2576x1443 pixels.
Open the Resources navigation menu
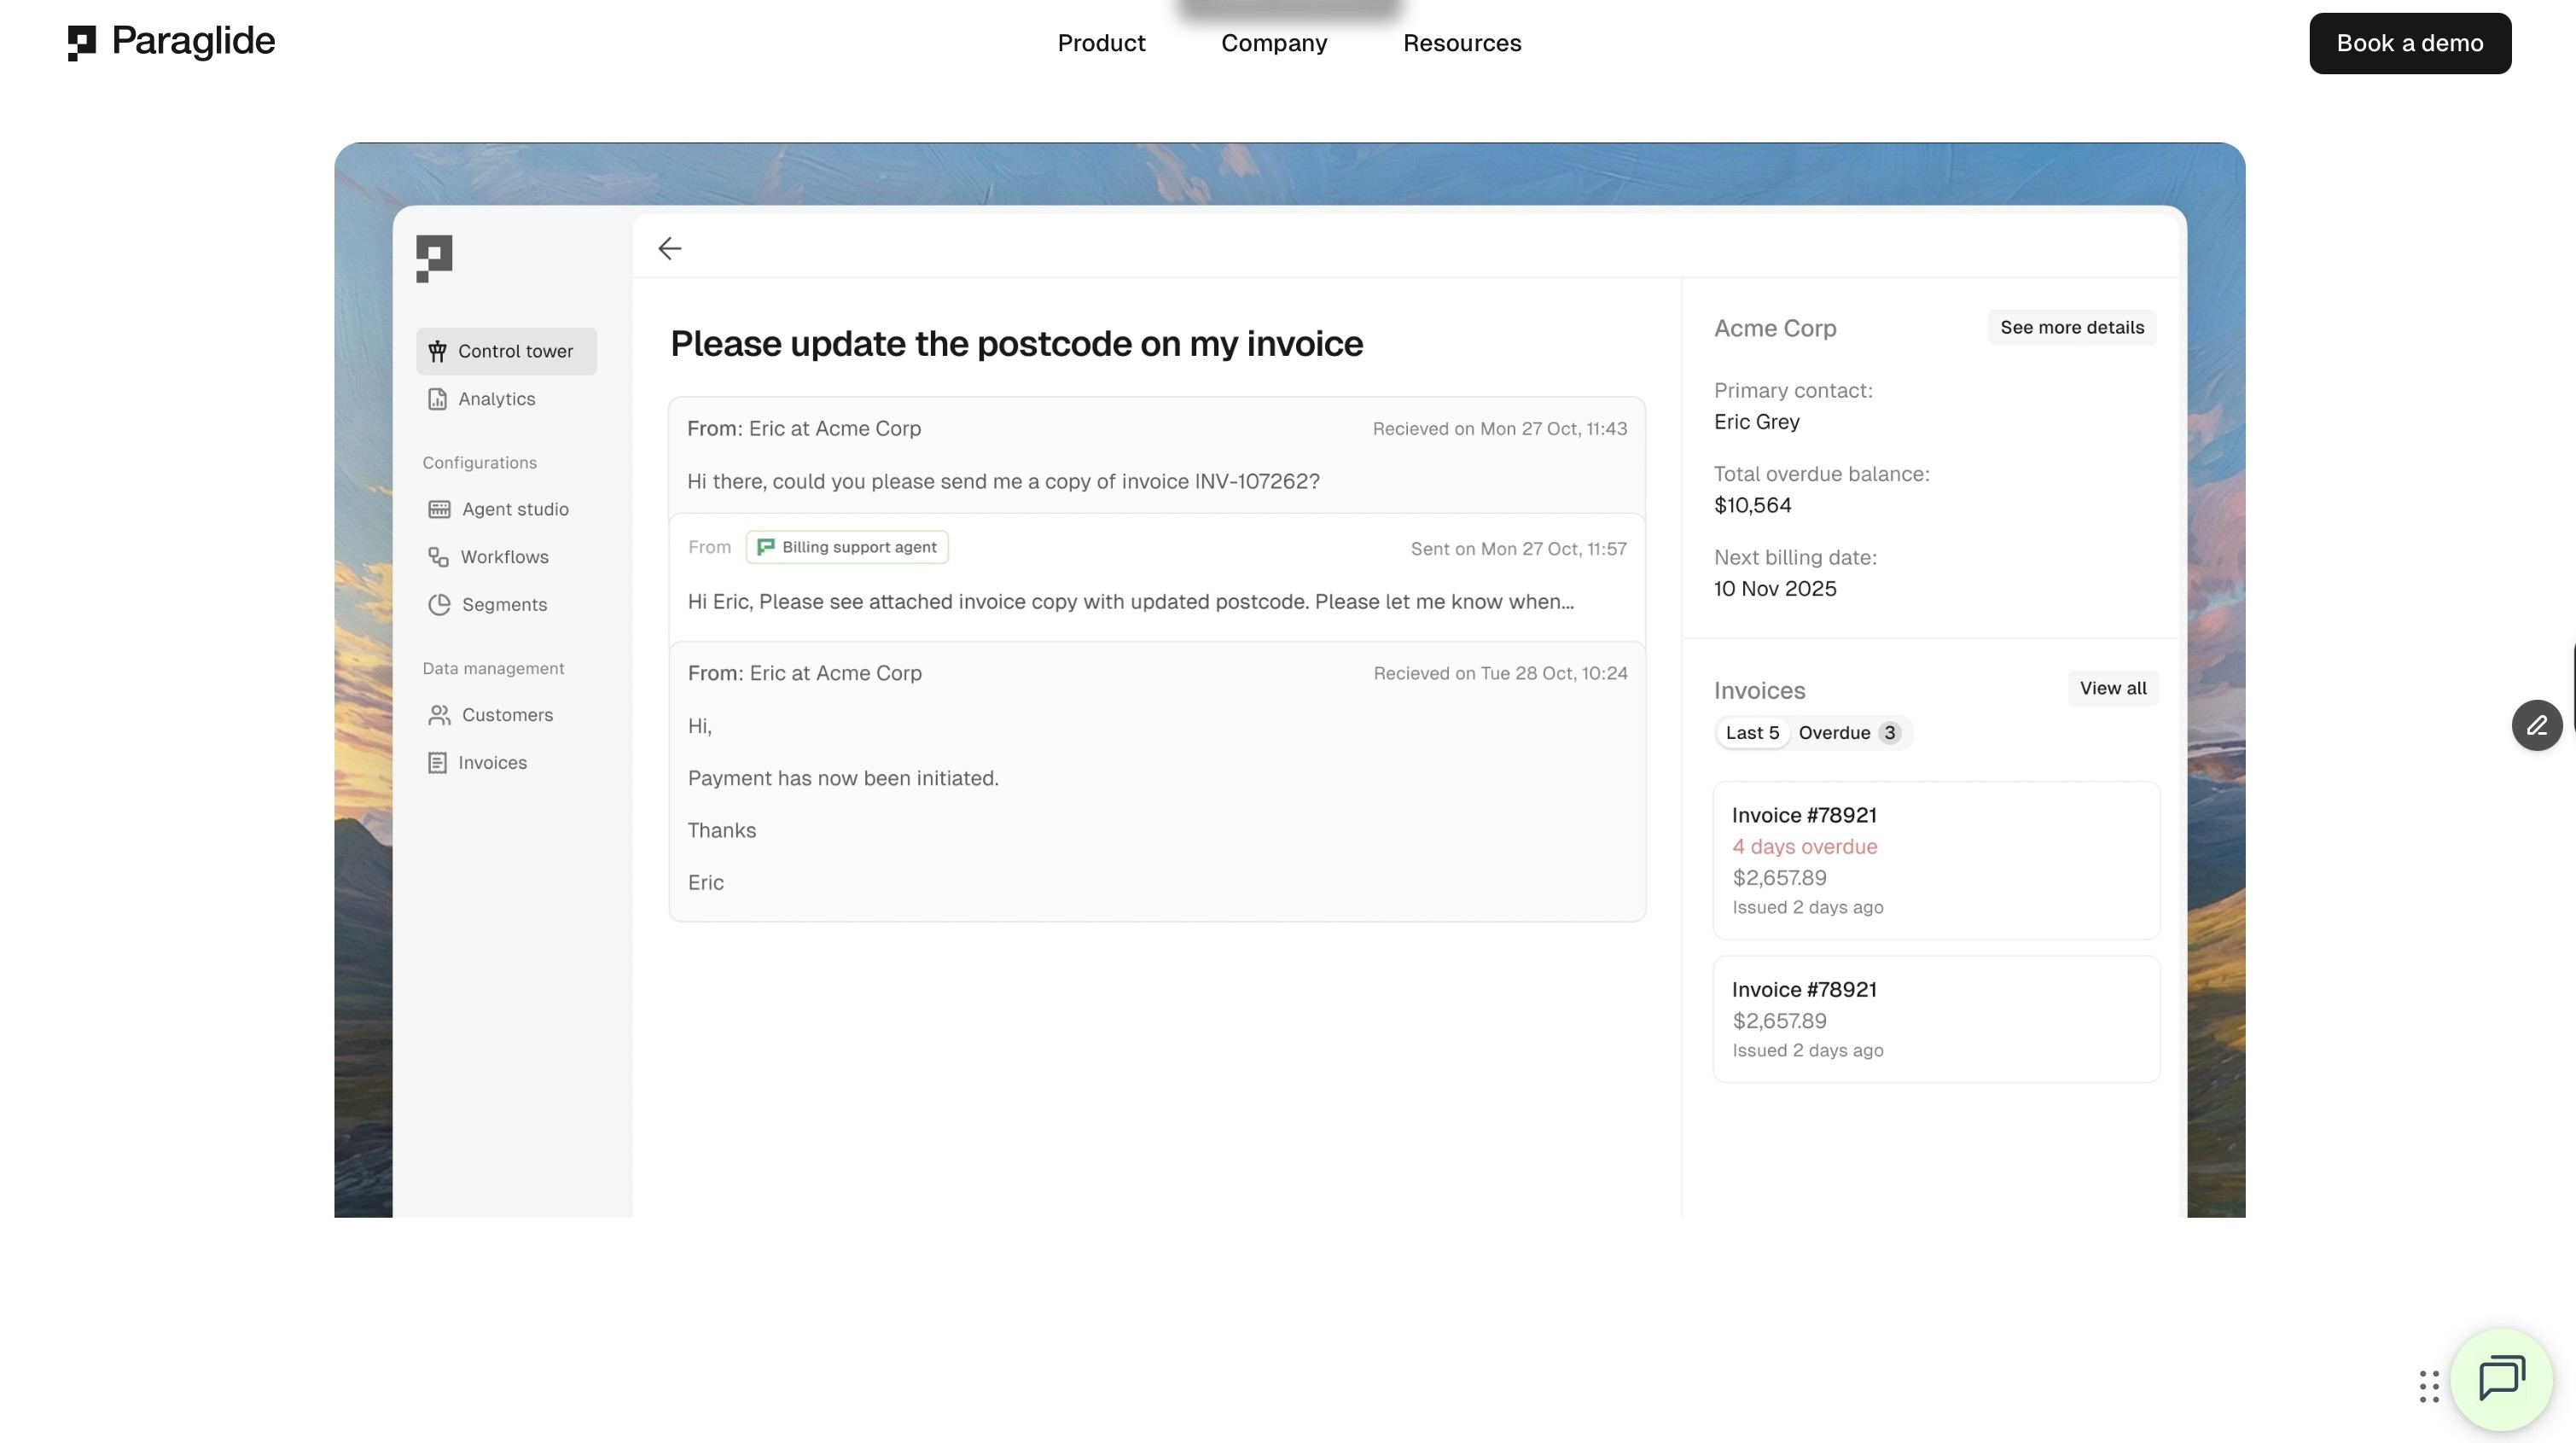tap(1461, 43)
